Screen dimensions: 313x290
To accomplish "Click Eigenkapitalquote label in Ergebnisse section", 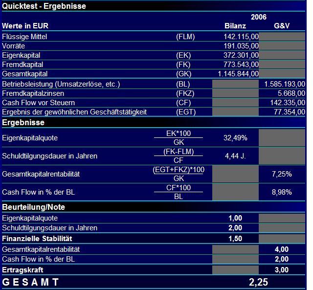I will point(30,138).
